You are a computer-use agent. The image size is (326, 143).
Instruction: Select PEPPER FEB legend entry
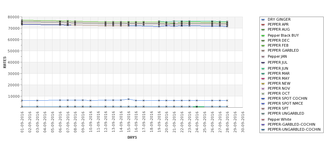(x=278, y=45)
